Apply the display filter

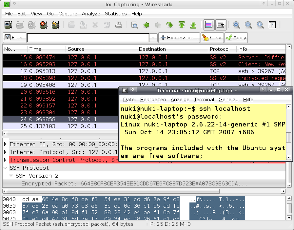236,38
